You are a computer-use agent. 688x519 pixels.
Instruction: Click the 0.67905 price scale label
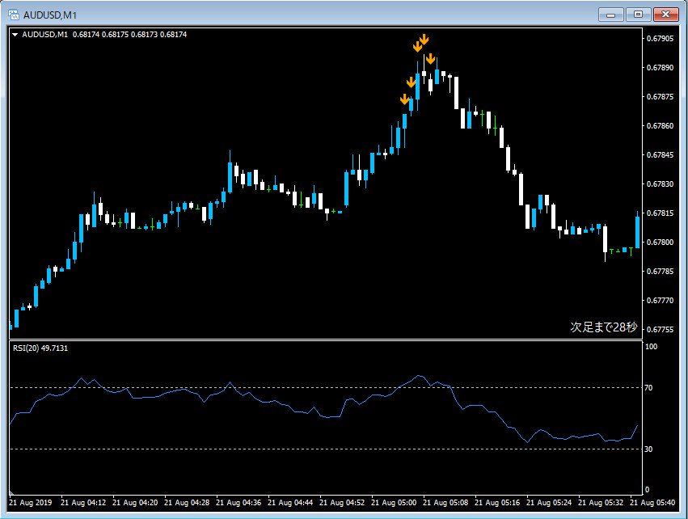point(660,39)
